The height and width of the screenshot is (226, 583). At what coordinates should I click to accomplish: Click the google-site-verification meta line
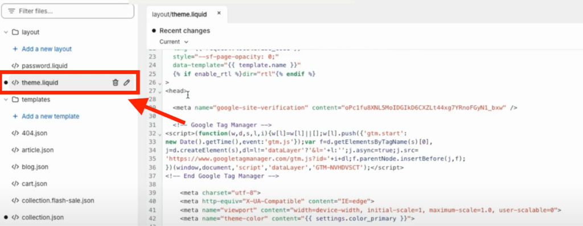point(345,108)
